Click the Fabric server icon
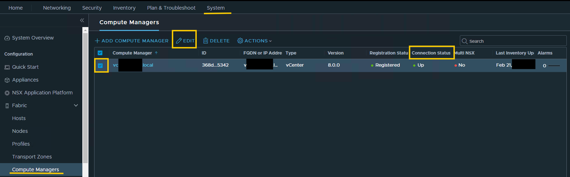This screenshot has width=570, height=177. pyautogui.click(x=7, y=106)
